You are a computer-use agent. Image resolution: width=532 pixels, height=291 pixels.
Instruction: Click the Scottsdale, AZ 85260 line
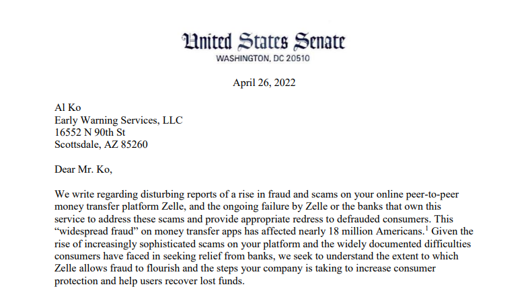pos(101,144)
